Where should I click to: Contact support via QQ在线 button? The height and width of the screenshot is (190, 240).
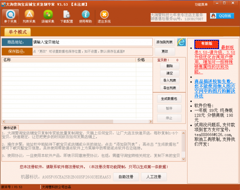coord(222,16)
